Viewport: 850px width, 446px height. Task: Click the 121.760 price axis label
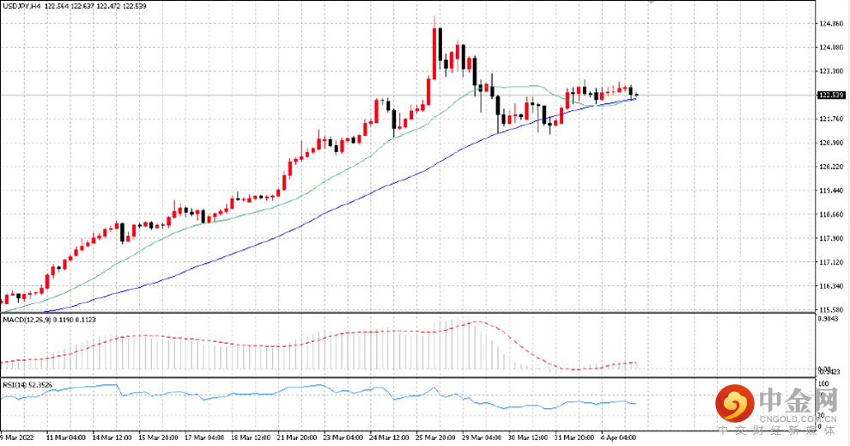pyautogui.click(x=832, y=119)
